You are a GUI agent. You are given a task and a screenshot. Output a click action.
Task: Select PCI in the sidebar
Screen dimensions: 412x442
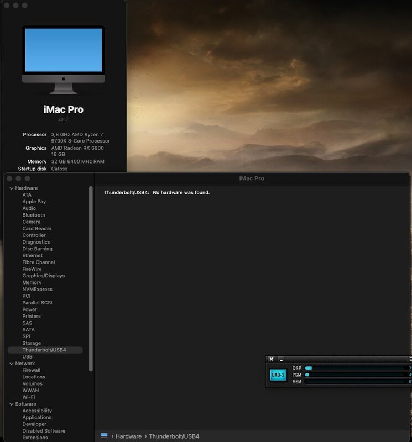pos(26,296)
